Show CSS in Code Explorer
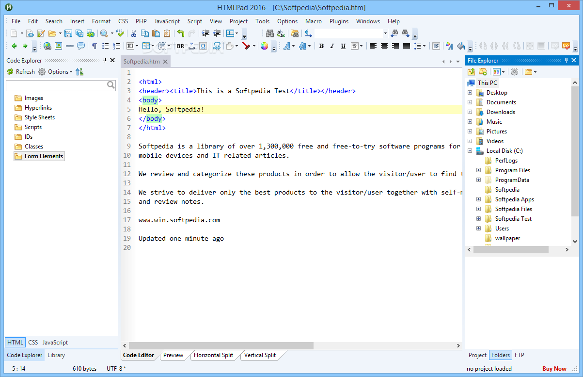 33,343
